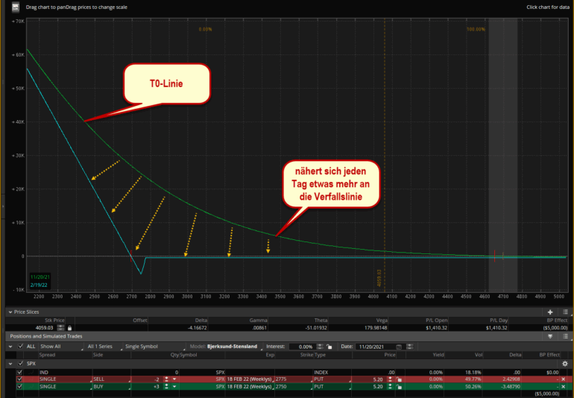Remove the SELL put position row
Image resolution: width=574 pixels, height=398 pixels.
click(x=563, y=379)
